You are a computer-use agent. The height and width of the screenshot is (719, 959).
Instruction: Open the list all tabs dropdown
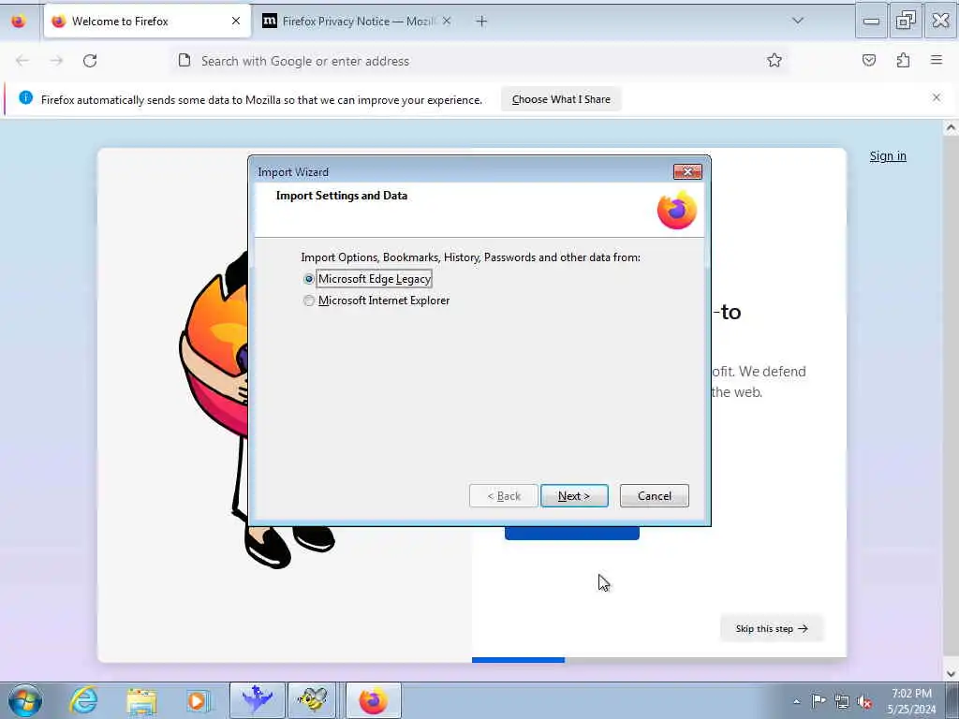pos(798,21)
